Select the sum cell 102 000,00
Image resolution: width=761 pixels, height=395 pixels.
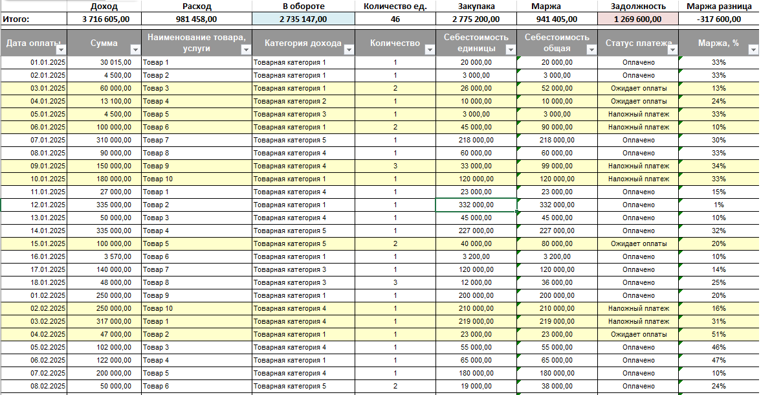click(104, 347)
